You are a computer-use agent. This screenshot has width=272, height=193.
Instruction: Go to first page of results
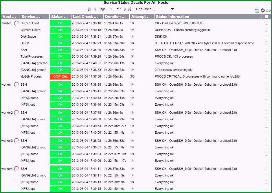(x=90, y=9)
